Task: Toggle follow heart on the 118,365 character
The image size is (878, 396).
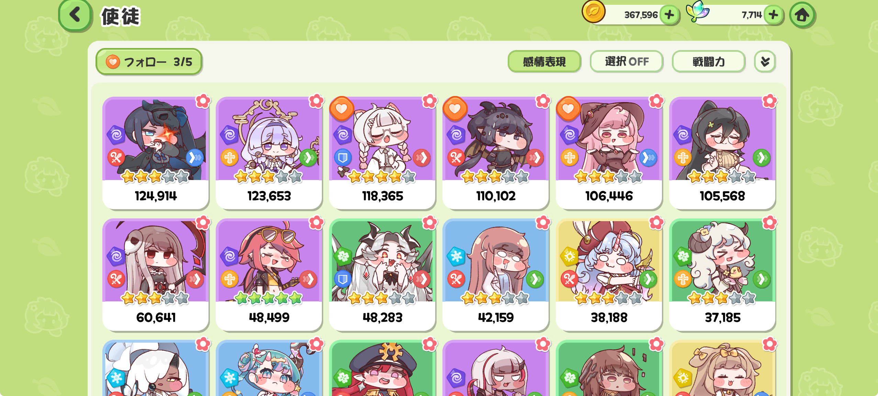Action: click(341, 109)
